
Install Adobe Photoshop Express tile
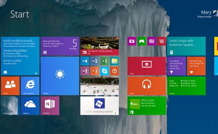click(x=100, y=106)
